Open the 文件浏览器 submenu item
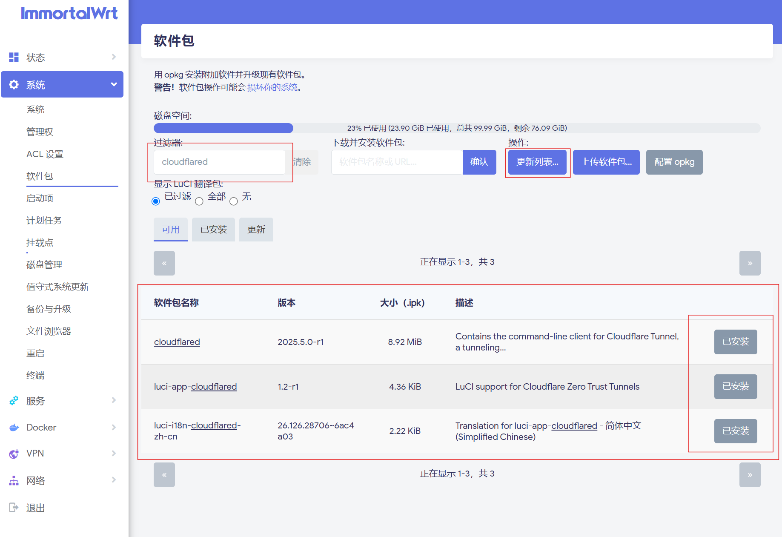Image resolution: width=782 pixels, height=537 pixels. coord(49,331)
